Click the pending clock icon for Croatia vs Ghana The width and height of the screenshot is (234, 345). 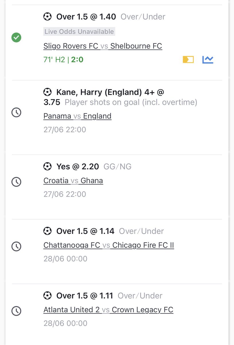coord(16,182)
